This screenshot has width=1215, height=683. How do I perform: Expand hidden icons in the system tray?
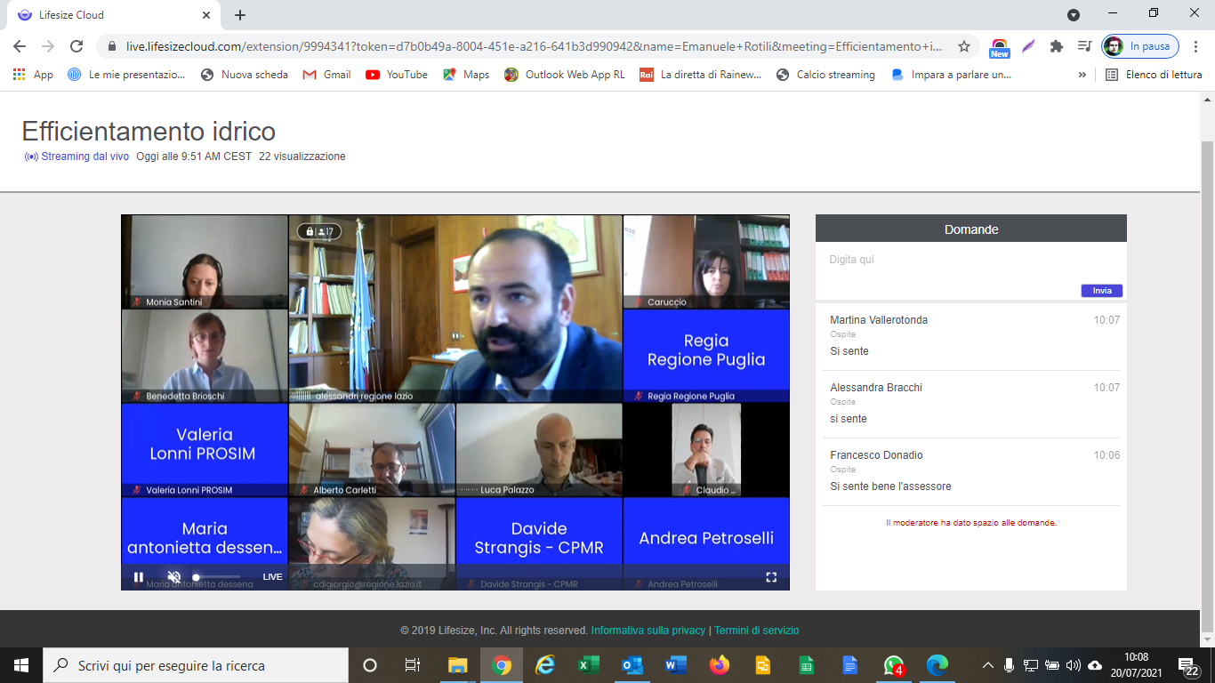pyautogui.click(x=987, y=664)
